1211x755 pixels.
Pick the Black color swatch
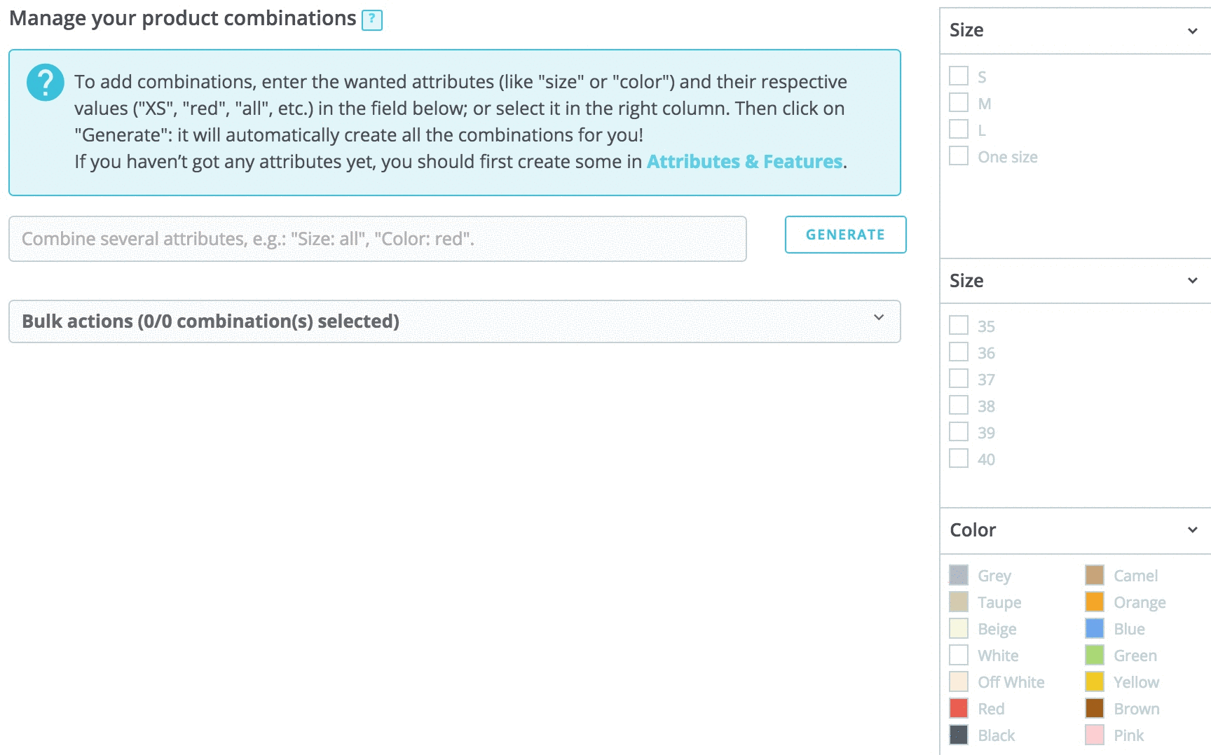coord(959,735)
